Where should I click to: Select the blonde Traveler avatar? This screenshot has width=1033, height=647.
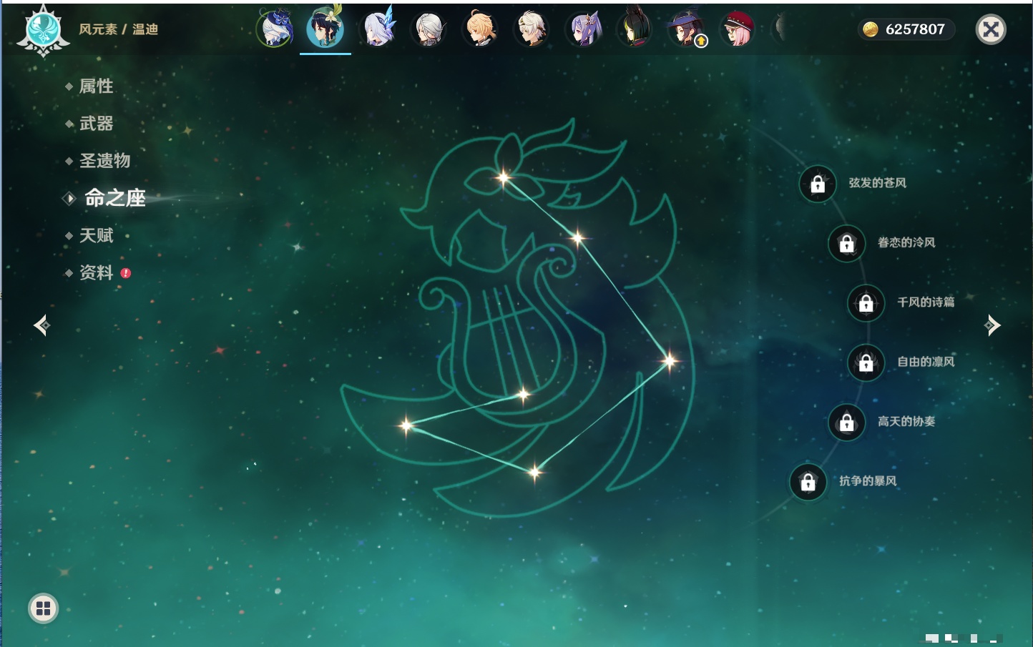[x=481, y=29]
